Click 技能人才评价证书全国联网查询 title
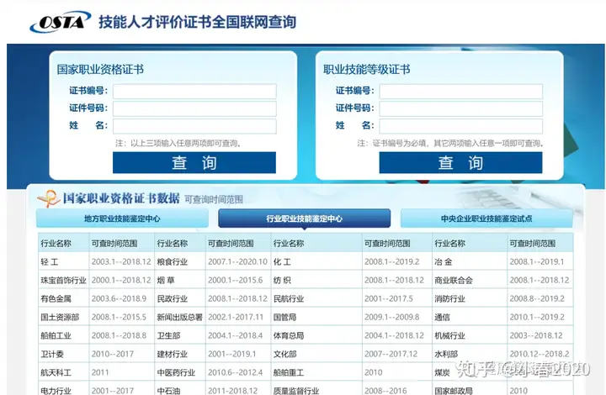This screenshot has width=606, height=395. pos(198,22)
